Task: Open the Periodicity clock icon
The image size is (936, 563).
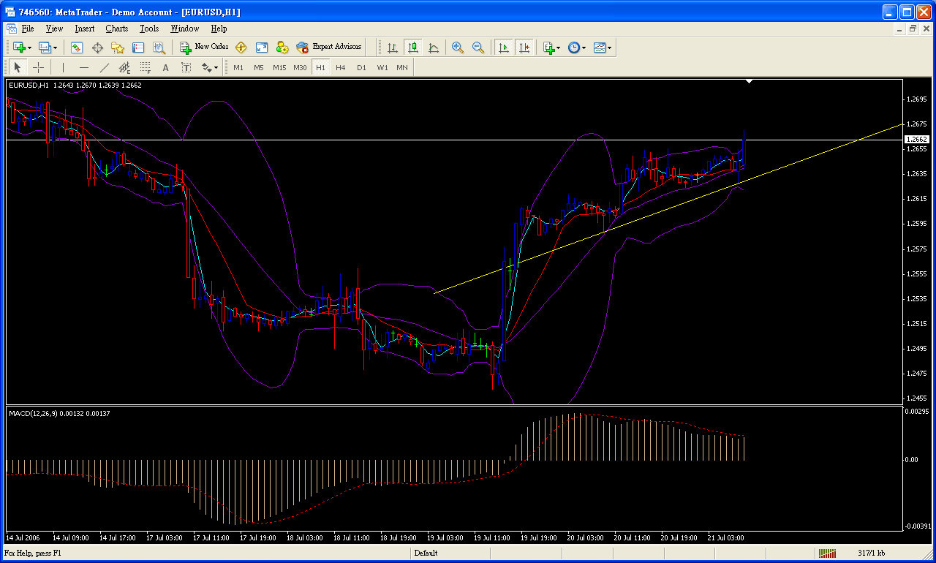Action: click(x=573, y=48)
